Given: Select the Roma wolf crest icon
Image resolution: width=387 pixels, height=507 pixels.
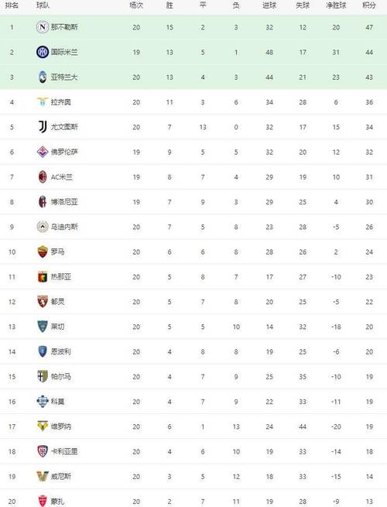Looking at the screenshot, I should (x=43, y=252).
